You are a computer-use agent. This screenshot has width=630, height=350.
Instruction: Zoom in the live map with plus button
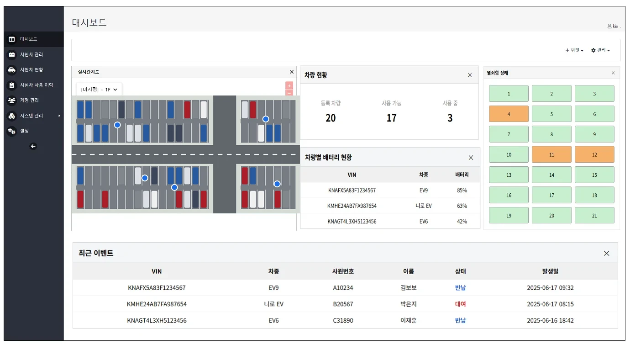tap(289, 85)
